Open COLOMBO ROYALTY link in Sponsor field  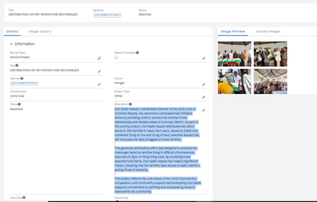click(x=24, y=83)
